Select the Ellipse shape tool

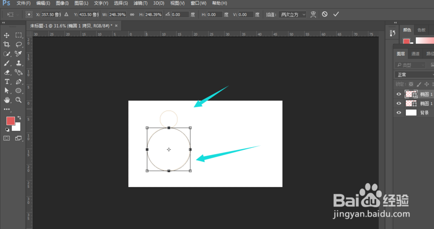click(x=19, y=90)
